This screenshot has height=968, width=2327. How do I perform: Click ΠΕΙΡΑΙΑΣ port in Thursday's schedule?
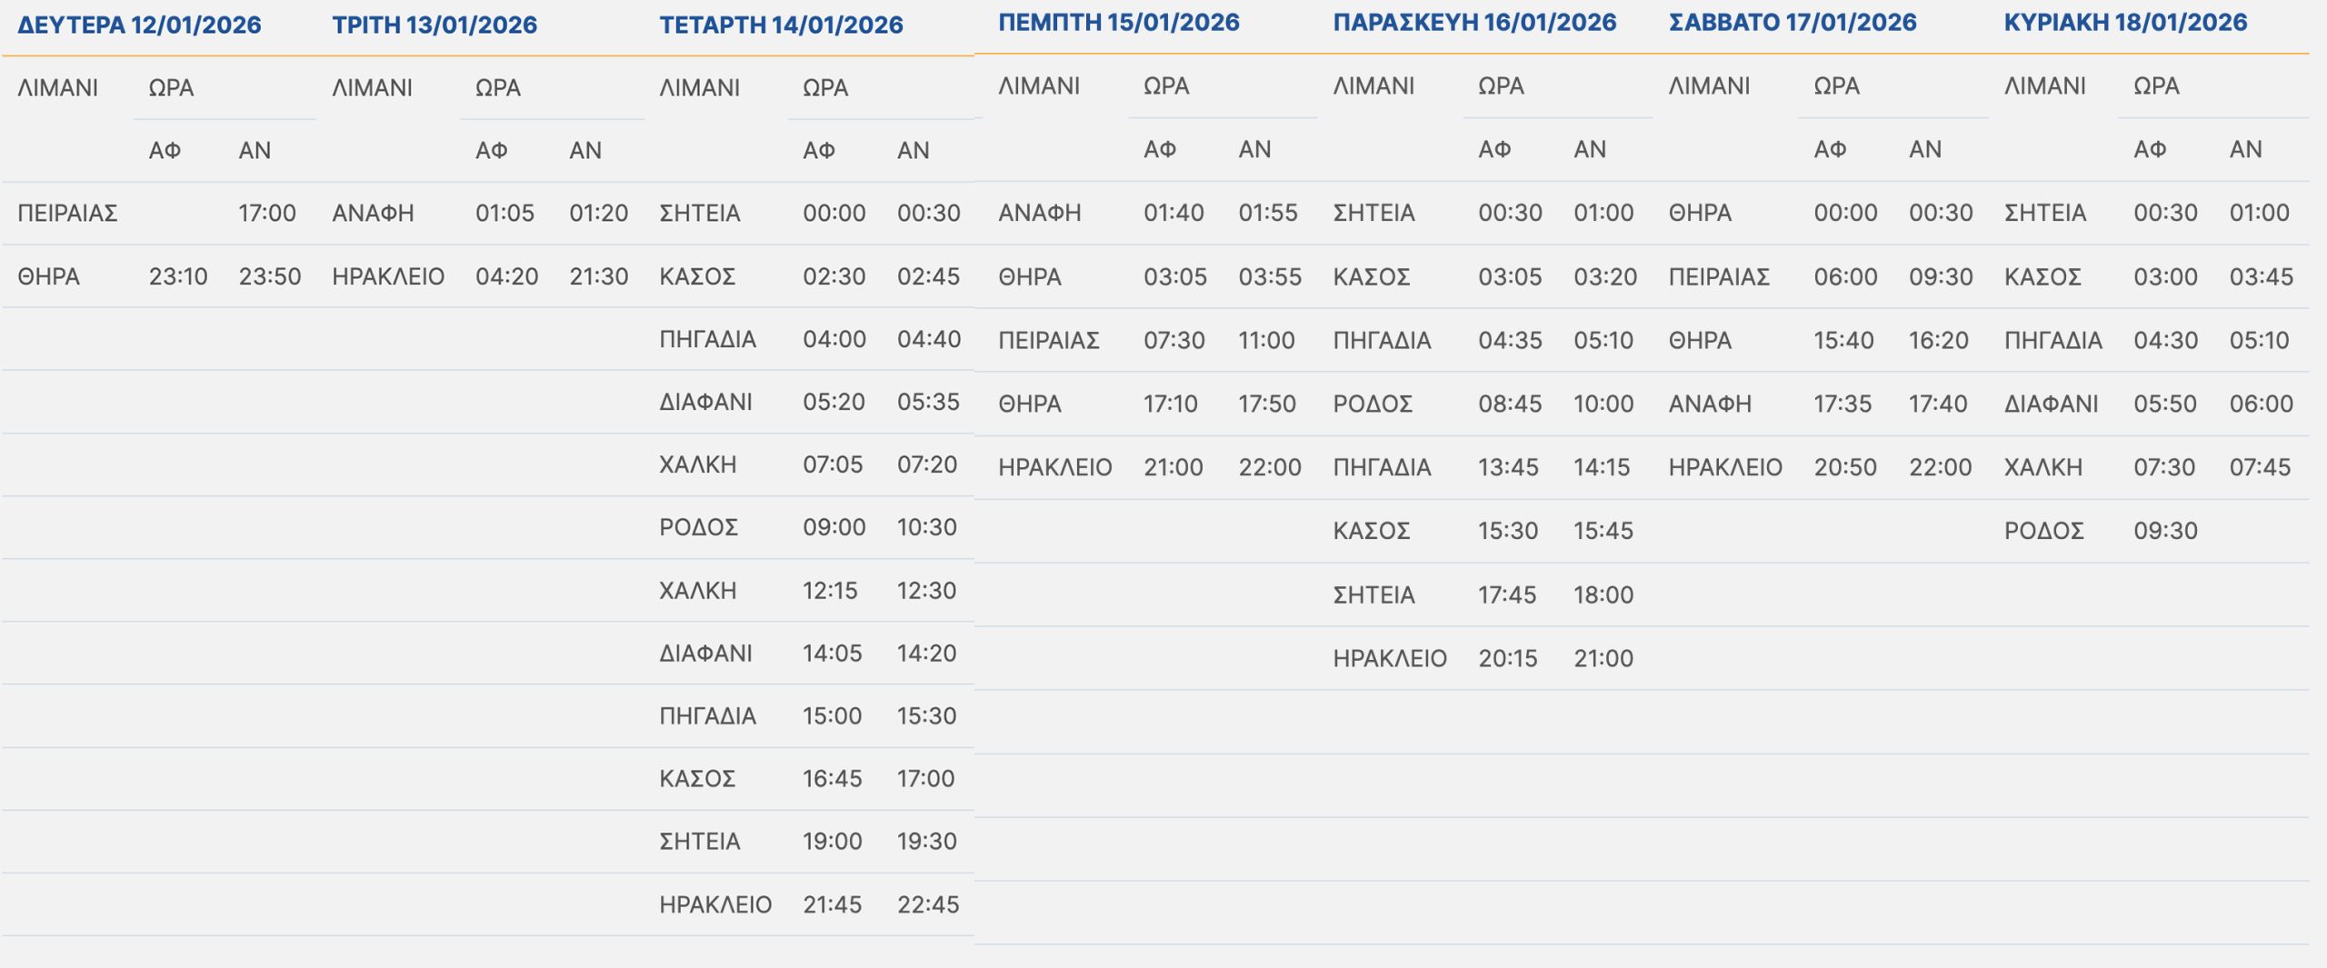[x=1048, y=340]
